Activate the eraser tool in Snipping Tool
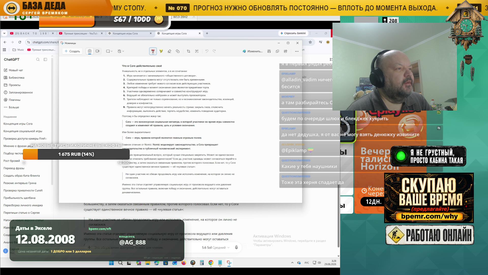 170,51
